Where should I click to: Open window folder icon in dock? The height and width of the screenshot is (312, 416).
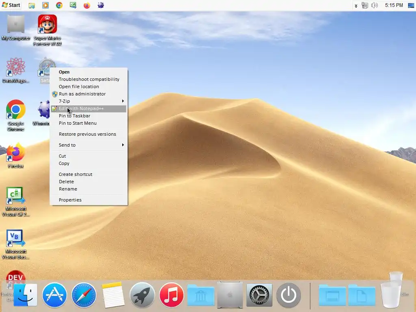point(332,295)
